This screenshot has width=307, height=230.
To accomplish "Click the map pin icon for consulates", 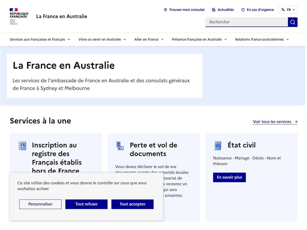I will click(165, 10).
